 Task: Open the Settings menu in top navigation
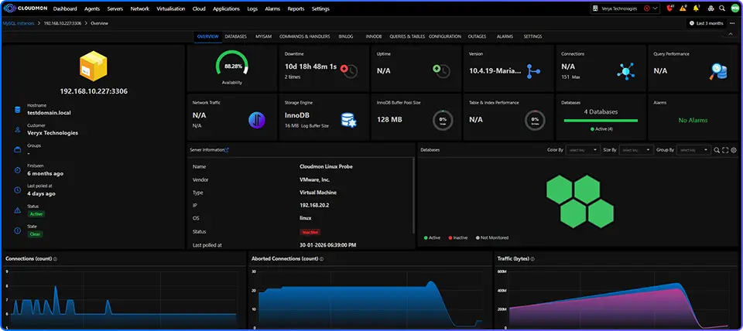320,9
